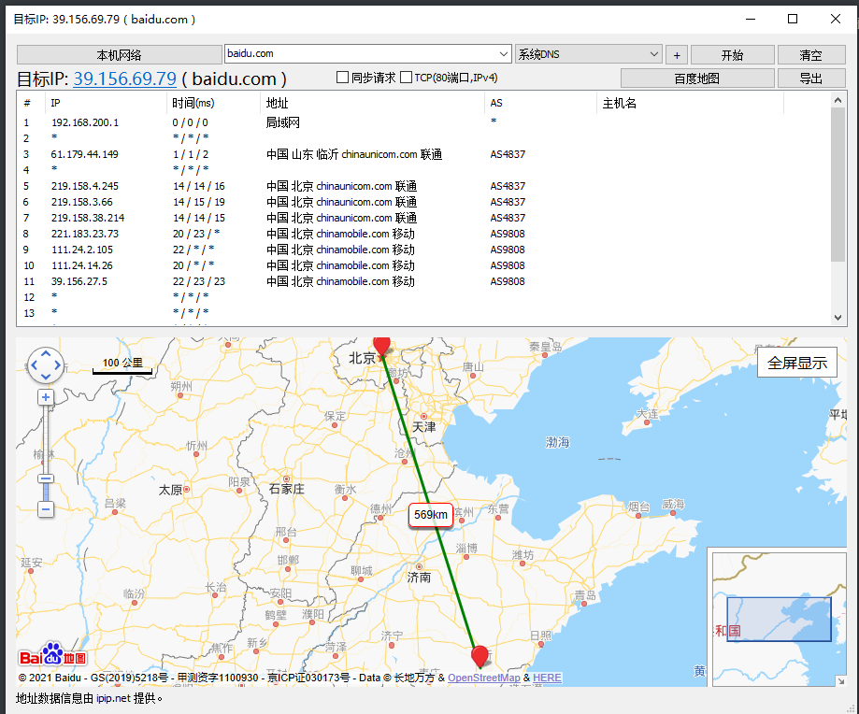Click the overview minimap in the corner
The width and height of the screenshot is (859, 714).
click(x=778, y=619)
